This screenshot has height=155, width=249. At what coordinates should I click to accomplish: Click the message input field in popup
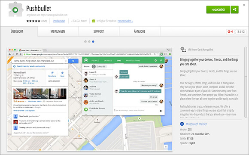click(x=136, y=110)
